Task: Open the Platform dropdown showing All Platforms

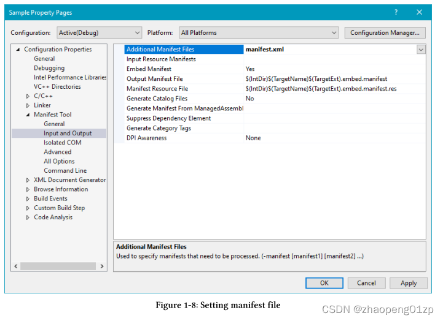Action: 259,32
